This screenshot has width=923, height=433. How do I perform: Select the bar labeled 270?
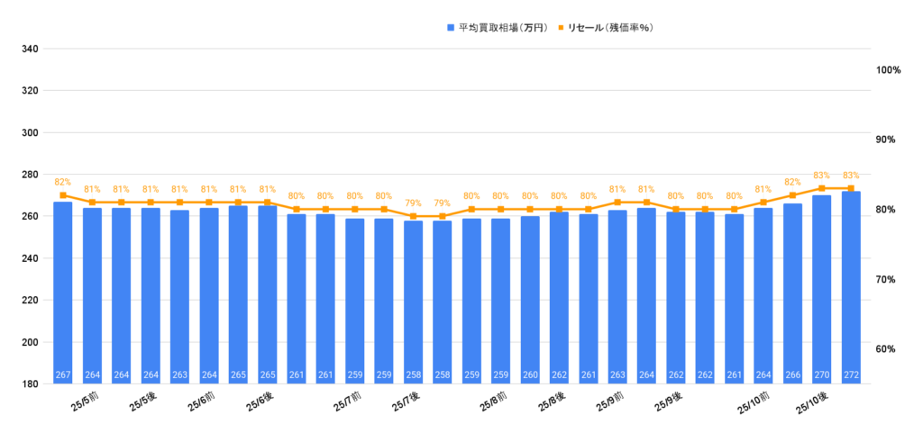(822, 290)
